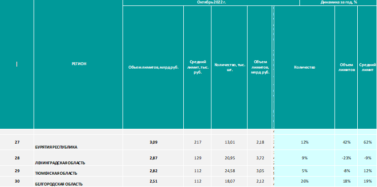This screenshot has height=187, width=377.
Task: Click average limit 112 in Тюменская row
Action: click(198, 171)
